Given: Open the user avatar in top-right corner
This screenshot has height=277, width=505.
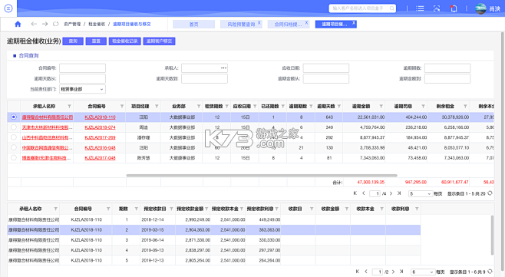Looking at the screenshot, I should pyautogui.click(x=480, y=8).
